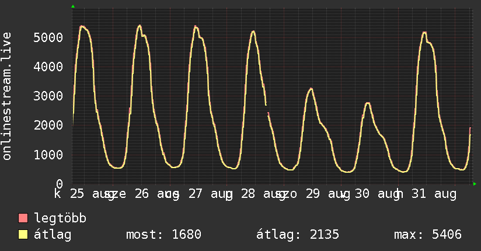Select the átlag legend label beside yellow swatch
481x251 pixels.
[53, 235]
